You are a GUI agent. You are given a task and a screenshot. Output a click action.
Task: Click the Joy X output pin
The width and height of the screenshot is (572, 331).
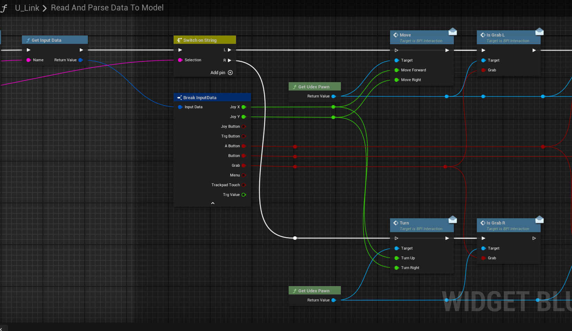244,107
